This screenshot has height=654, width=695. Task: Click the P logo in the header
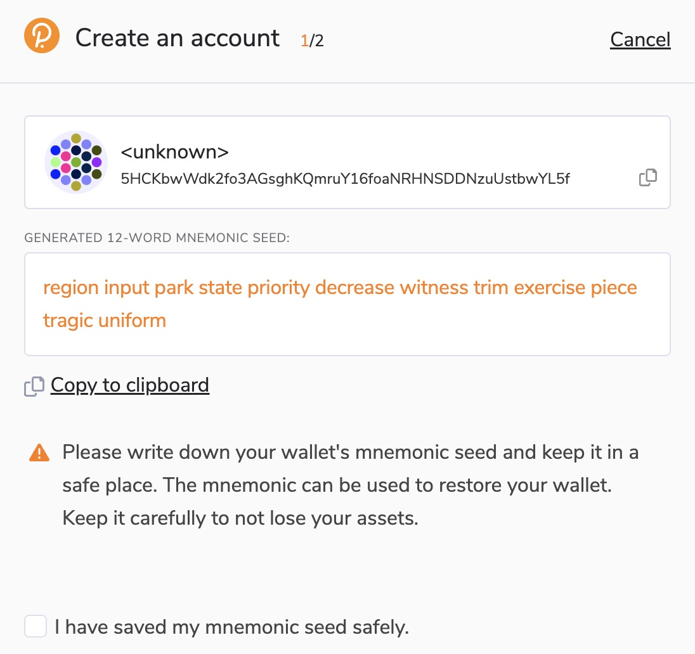[x=41, y=35]
